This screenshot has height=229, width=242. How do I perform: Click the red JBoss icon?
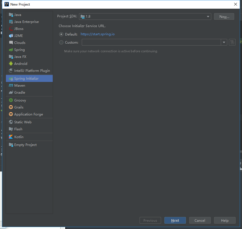click(x=11, y=29)
